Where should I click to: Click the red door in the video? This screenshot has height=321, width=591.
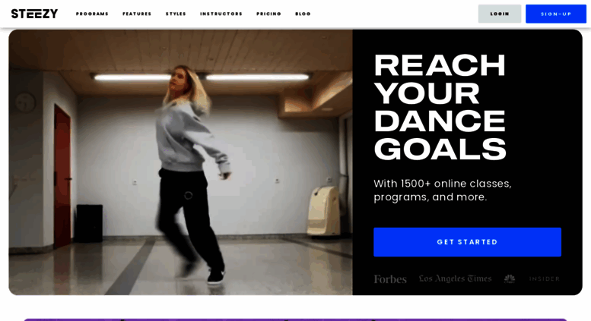point(62,176)
